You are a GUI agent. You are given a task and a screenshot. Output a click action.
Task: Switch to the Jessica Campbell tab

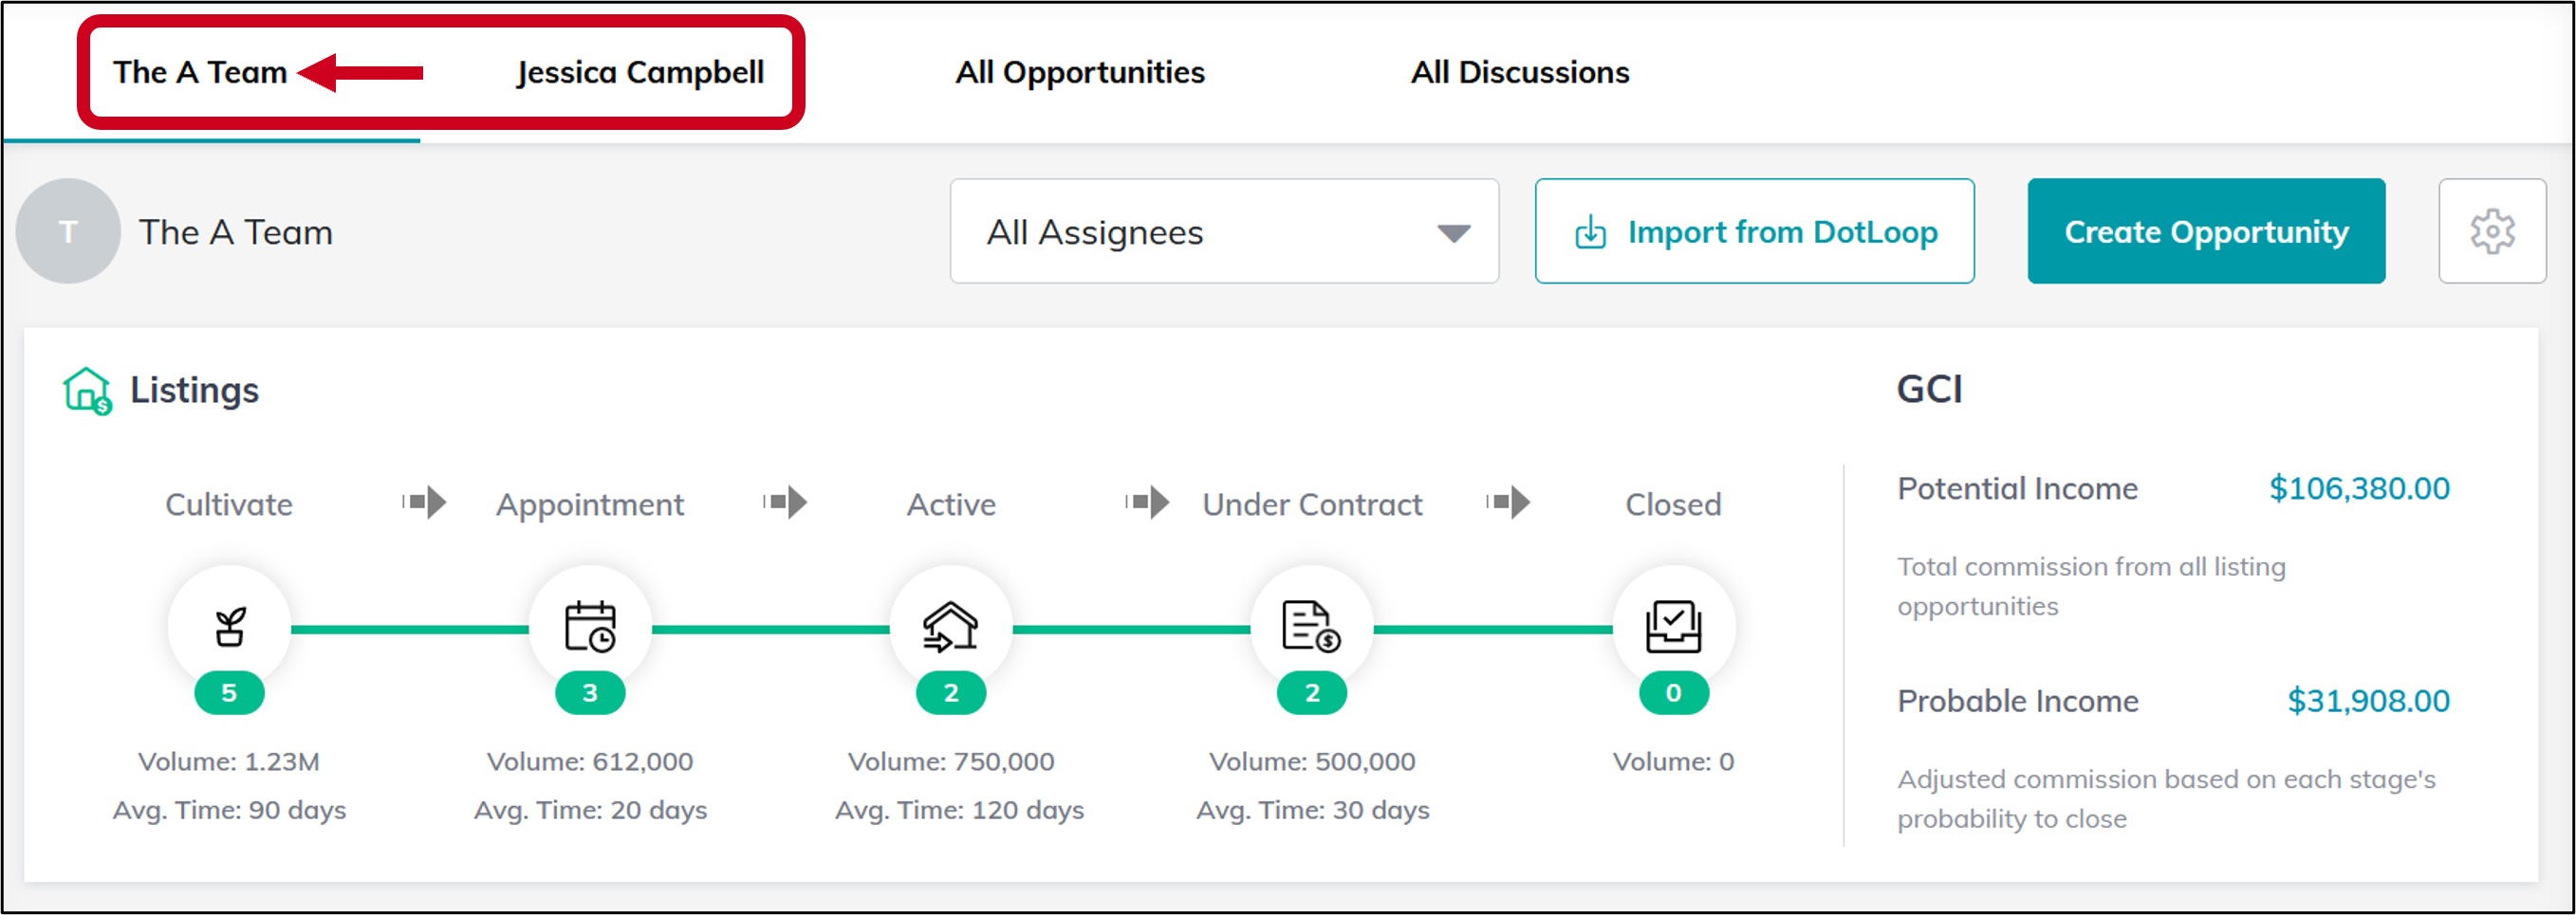[x=639, y=71]
